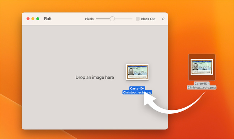Select the Carte-ID file thumbnail on desktop
Image resolution: width=234 pixels, height=139 pixels.
[x=202, y=67]
